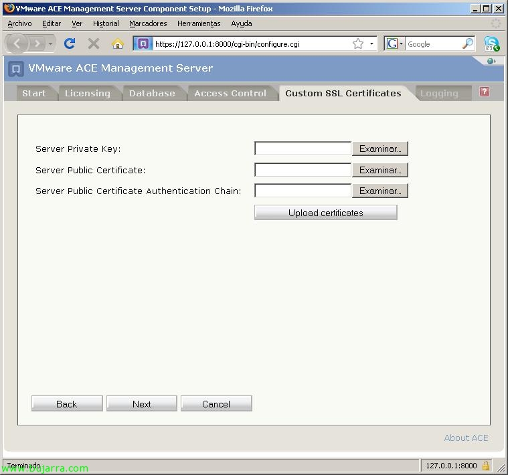The width and height of the screenshot is (508, 475).
Task: Click the Authentication Chain file field
Action: pyautogui.click(x=303, y=191)
